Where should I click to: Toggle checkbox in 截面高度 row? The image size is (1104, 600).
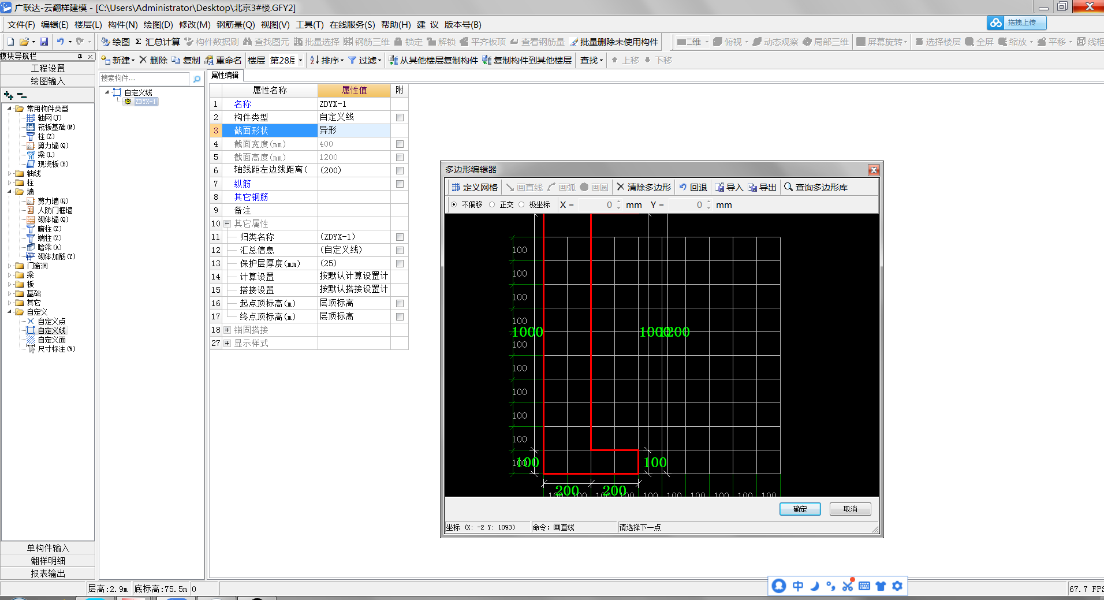(x=400, y=157)
